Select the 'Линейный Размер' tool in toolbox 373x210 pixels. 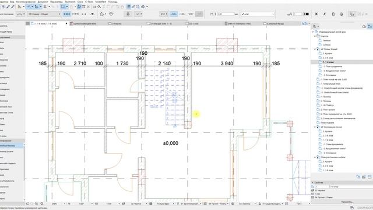tap(12, 145)
